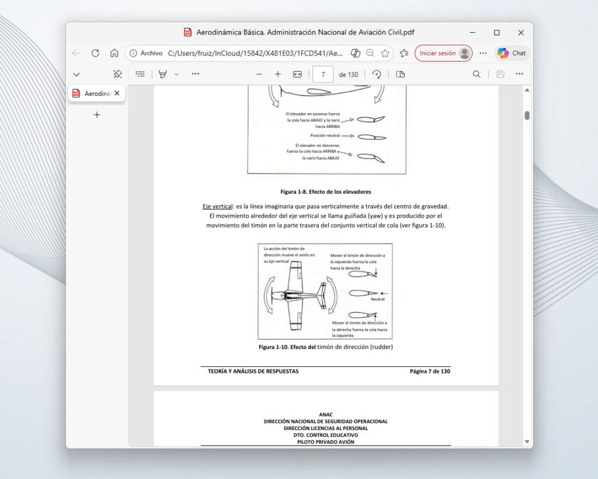
Task: Click the zoom in icon
Action: point(278,74)
